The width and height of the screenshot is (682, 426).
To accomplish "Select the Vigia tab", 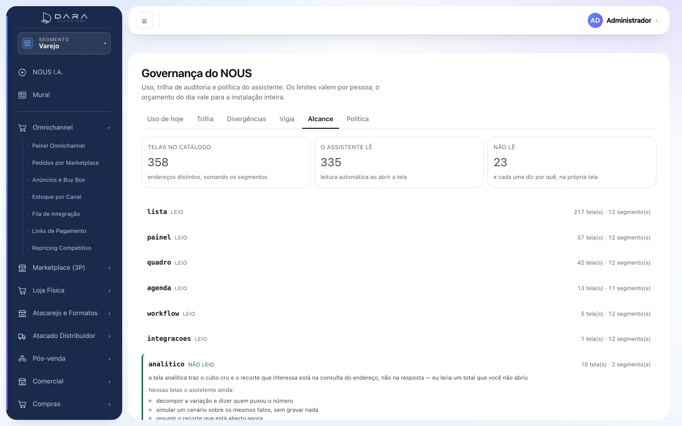I will click(x=287, y=119).
